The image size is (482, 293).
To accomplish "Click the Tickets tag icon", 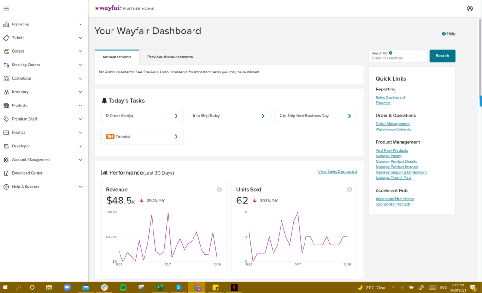I will 6,38.
